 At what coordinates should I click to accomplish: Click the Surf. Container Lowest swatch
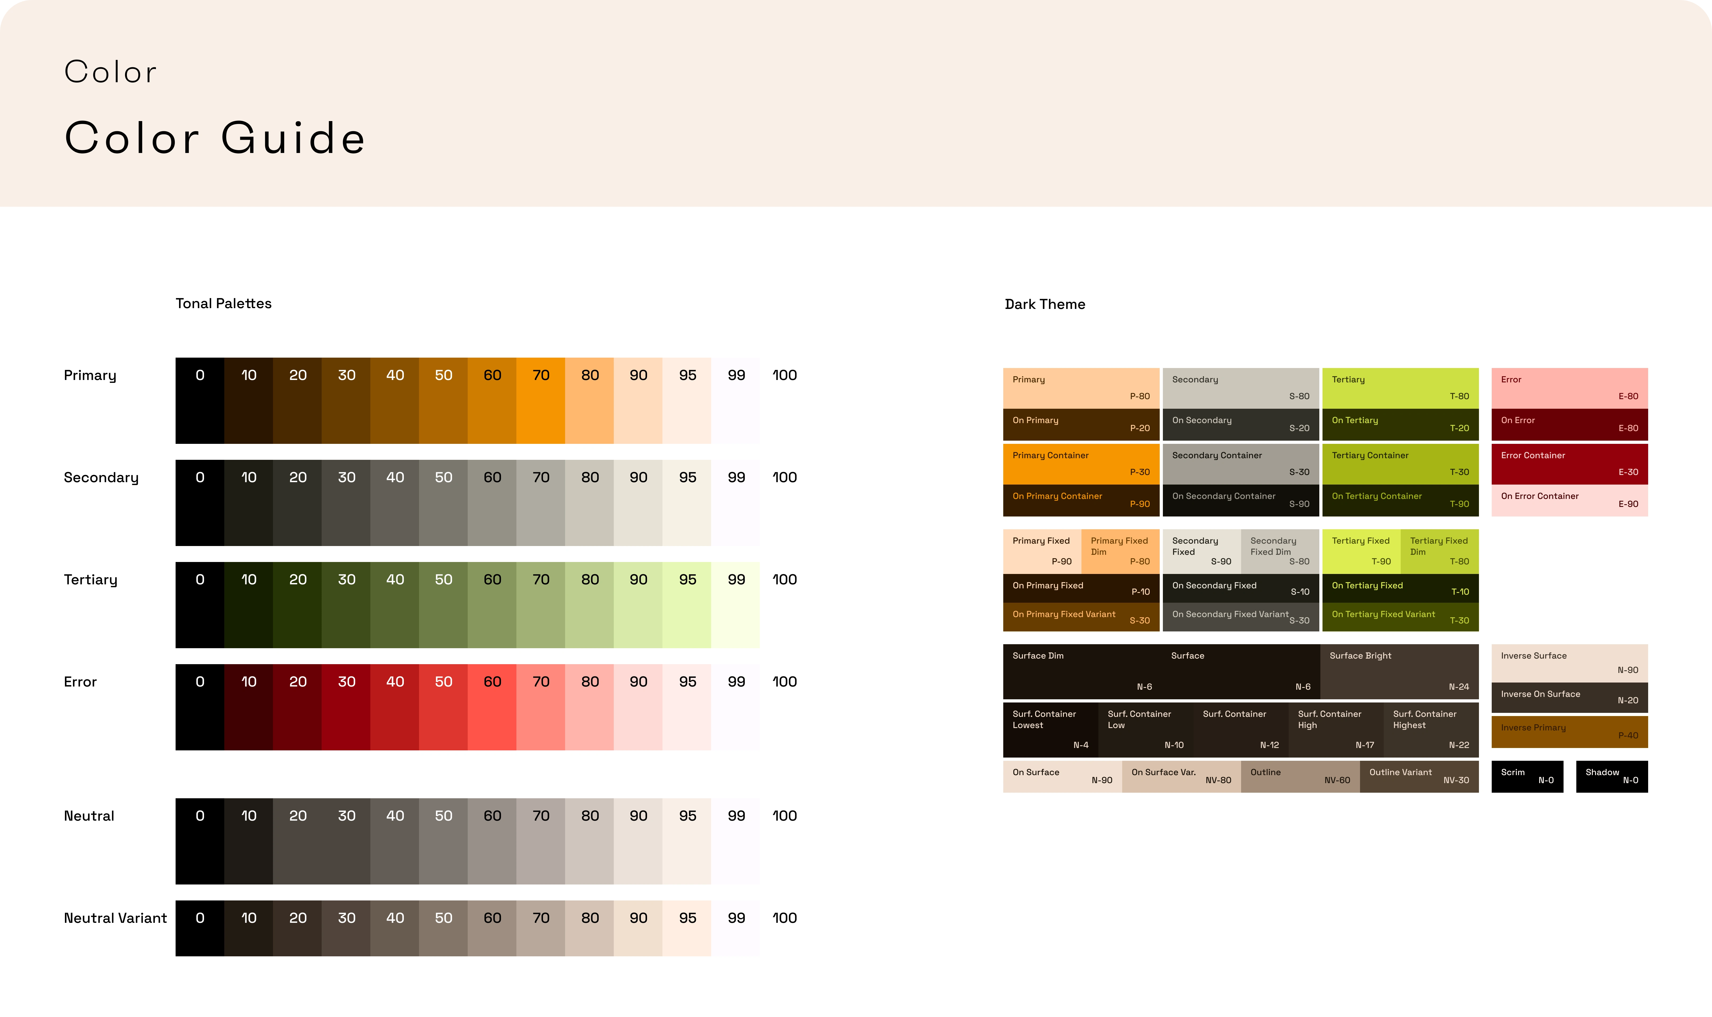1050,730
